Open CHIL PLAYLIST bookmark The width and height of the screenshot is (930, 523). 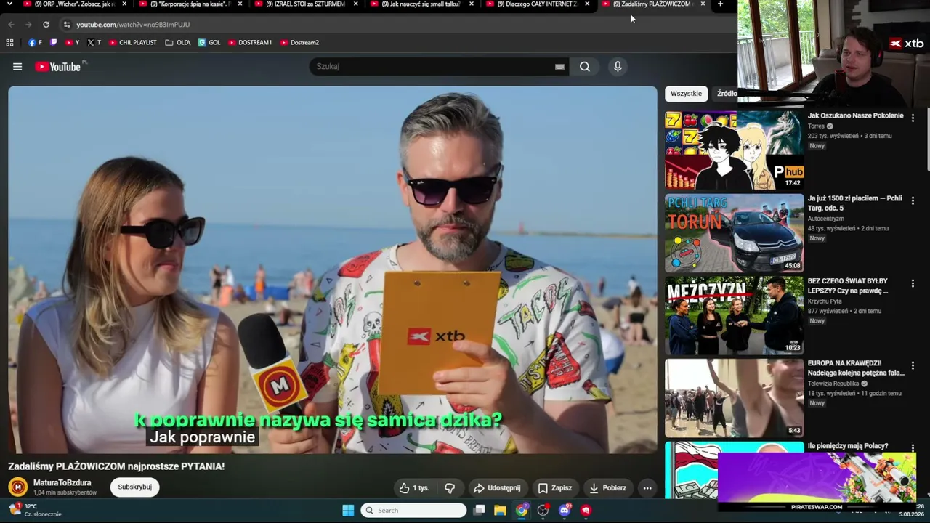(x=133, y=43)
